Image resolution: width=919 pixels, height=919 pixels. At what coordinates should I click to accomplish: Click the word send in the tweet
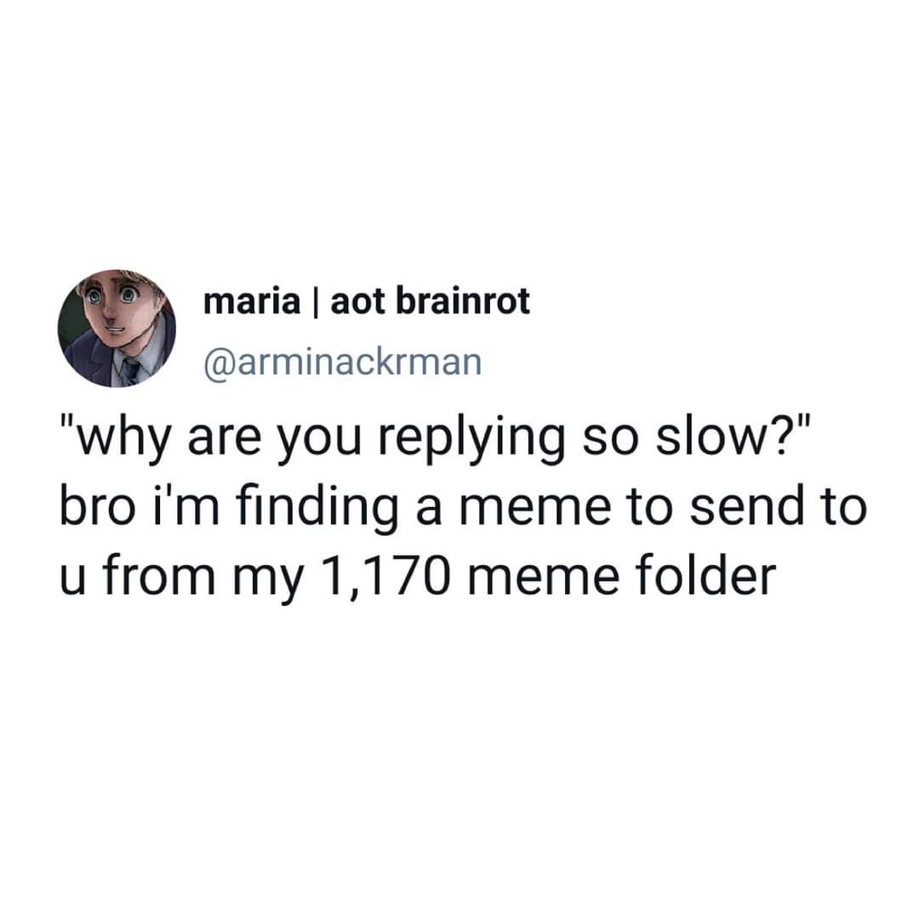tap(746, 505)
